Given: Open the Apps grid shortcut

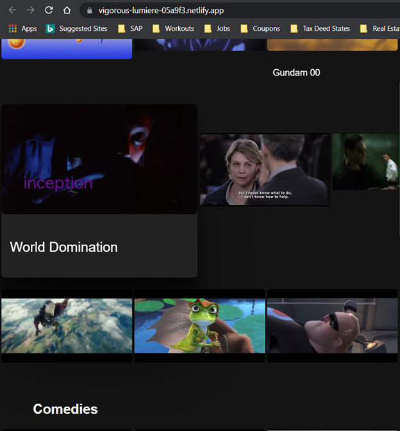Looking at the screenshot, I should click(23, 29).
